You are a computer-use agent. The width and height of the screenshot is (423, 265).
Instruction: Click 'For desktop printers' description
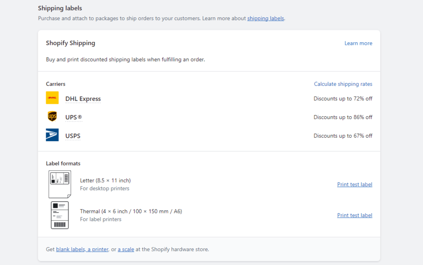(104, 189)
